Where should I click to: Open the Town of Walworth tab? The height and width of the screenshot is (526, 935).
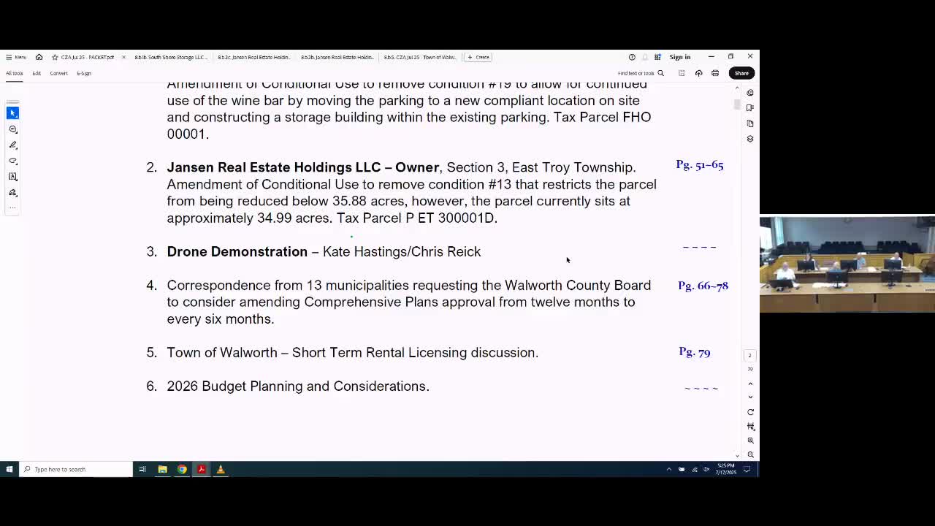click(420, 57)
